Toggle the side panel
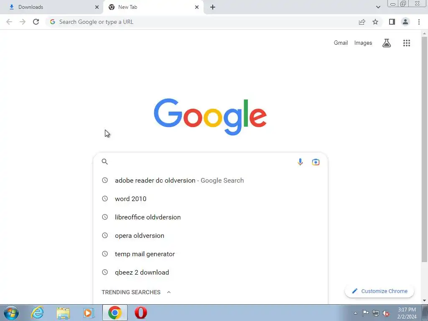The image size is (428, 321). pyautogui.click(x=392, y=22)
